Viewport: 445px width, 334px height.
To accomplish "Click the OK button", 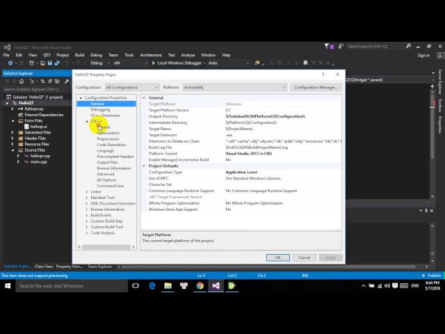I will tap(278, 257).
